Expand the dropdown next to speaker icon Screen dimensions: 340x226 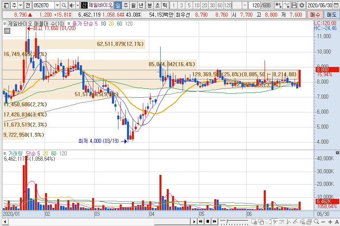pos(77,5)
